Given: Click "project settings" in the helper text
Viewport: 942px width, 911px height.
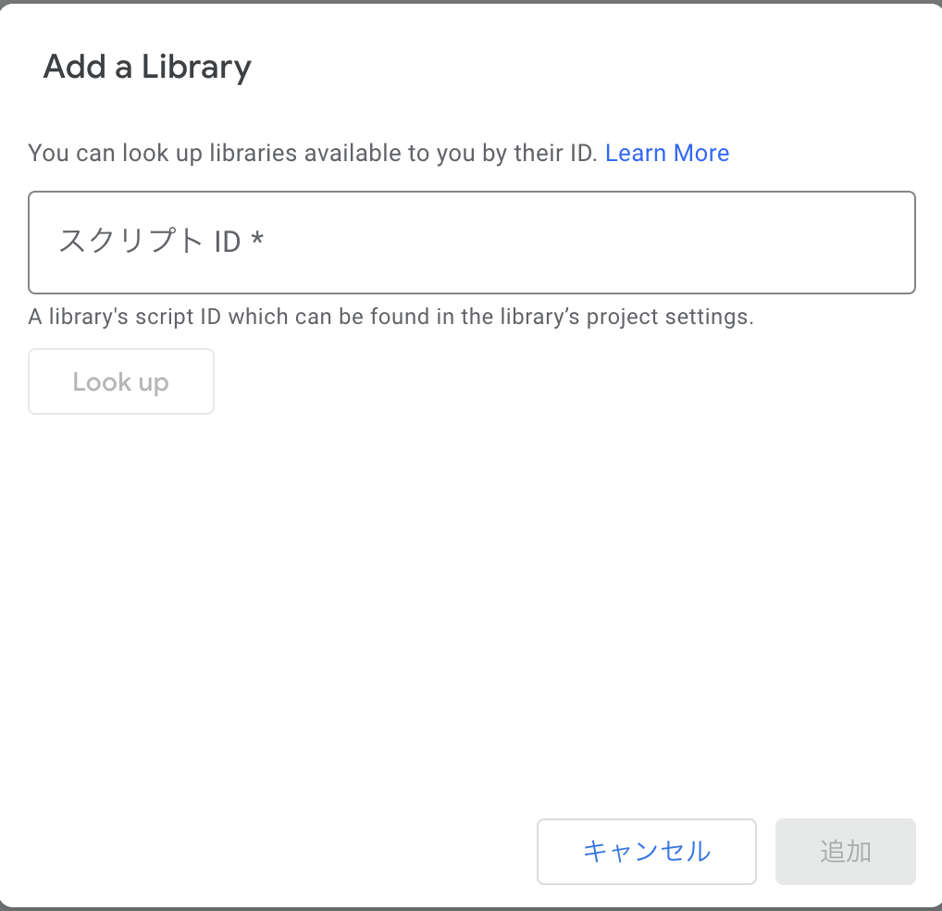Looking at the screenshot, I should (x=669, y=318).
